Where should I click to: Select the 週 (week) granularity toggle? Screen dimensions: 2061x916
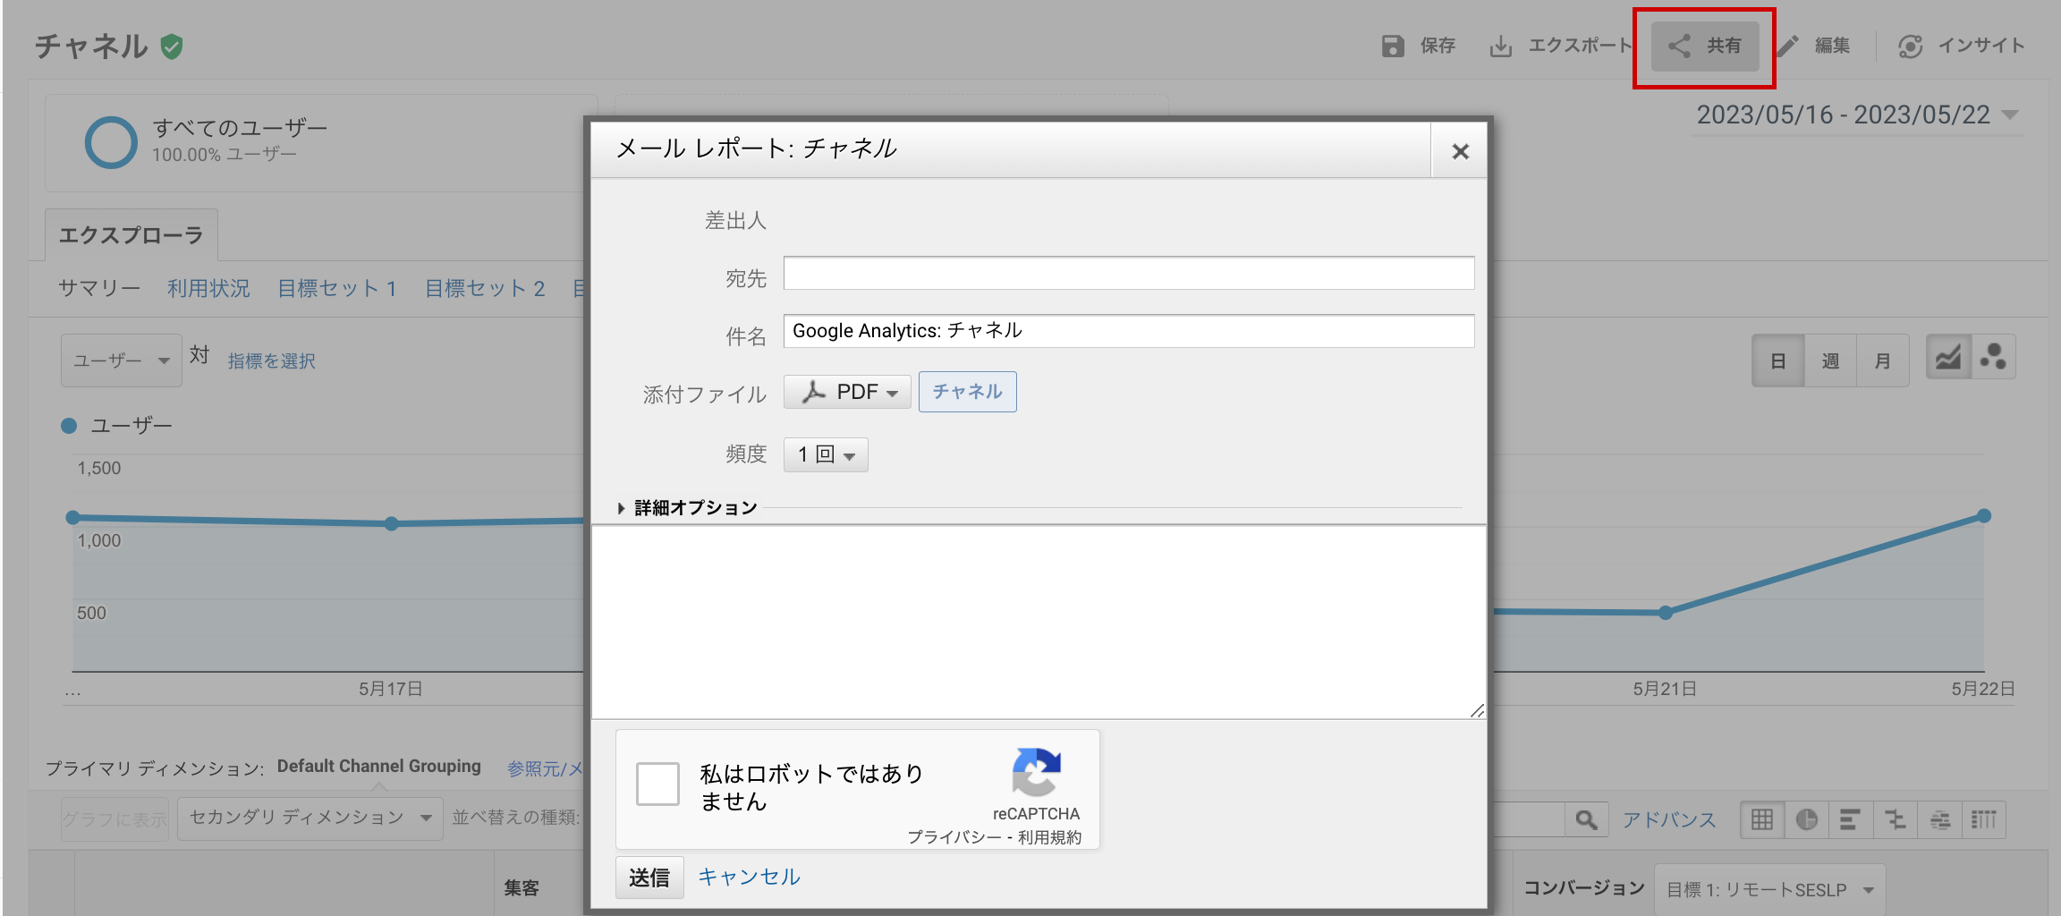click(1830, 360)
